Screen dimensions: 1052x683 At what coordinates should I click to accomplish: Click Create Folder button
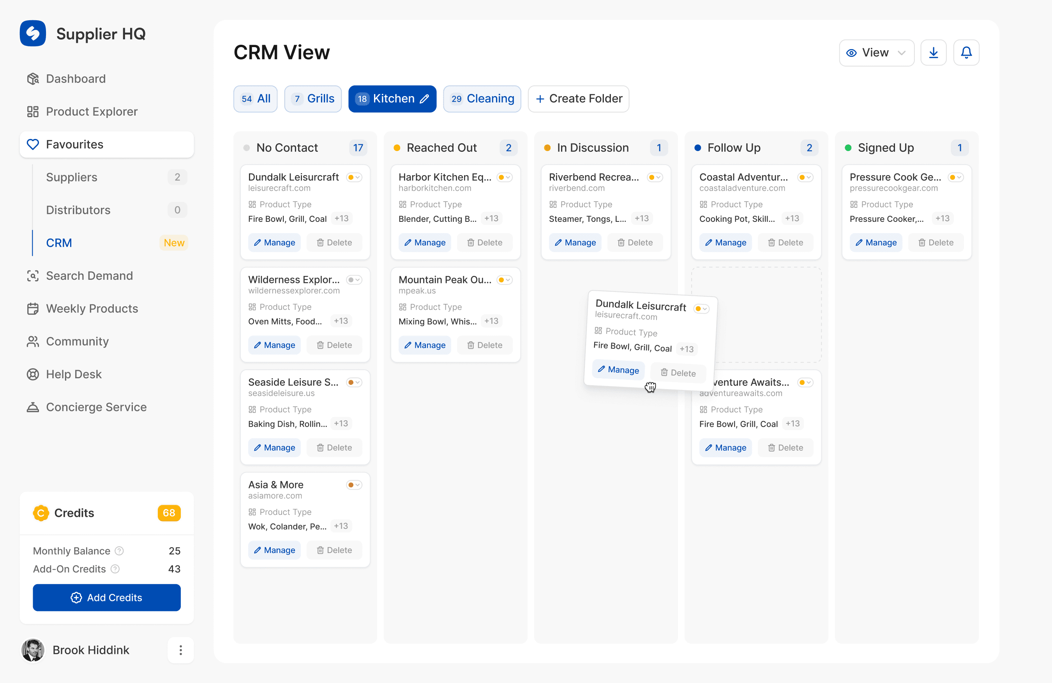(x=578, y=99)
